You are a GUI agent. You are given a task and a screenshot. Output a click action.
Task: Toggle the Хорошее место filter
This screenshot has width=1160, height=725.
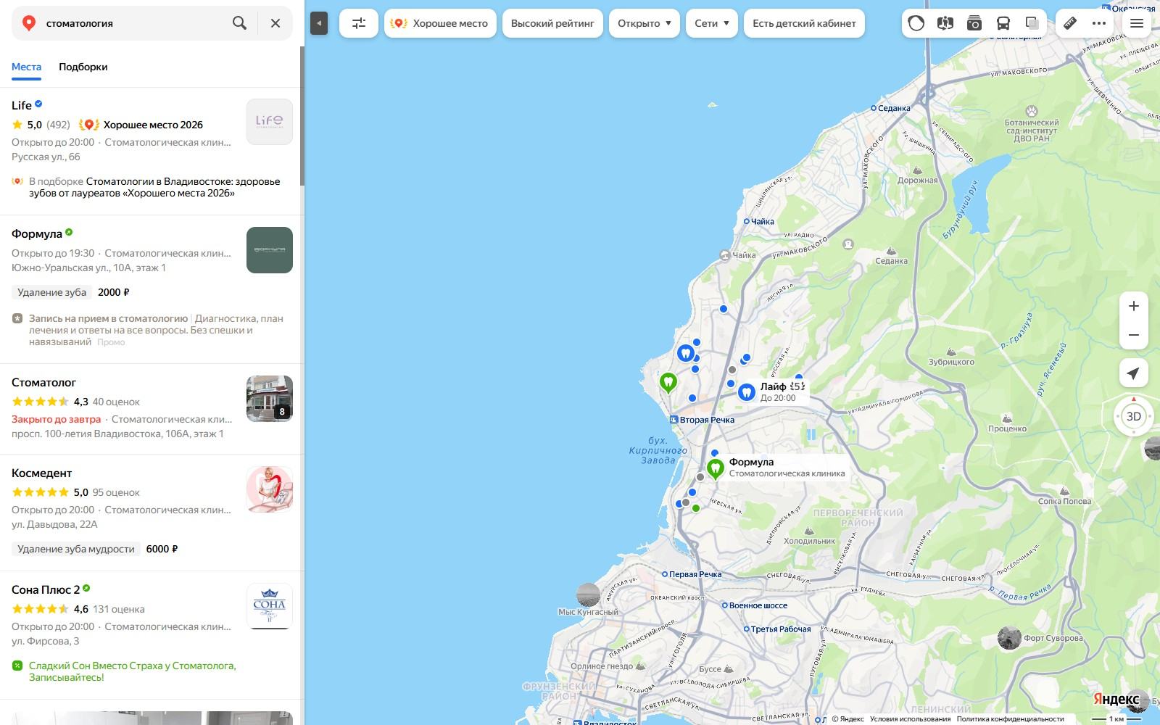click(x=440, y=23)
